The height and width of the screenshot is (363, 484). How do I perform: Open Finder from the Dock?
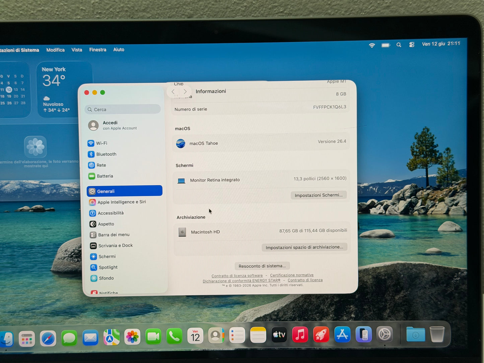[6, 340]
